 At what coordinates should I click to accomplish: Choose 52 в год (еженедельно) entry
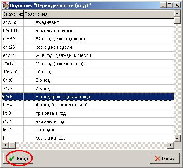pyautogui.click(x=88, y=39)
